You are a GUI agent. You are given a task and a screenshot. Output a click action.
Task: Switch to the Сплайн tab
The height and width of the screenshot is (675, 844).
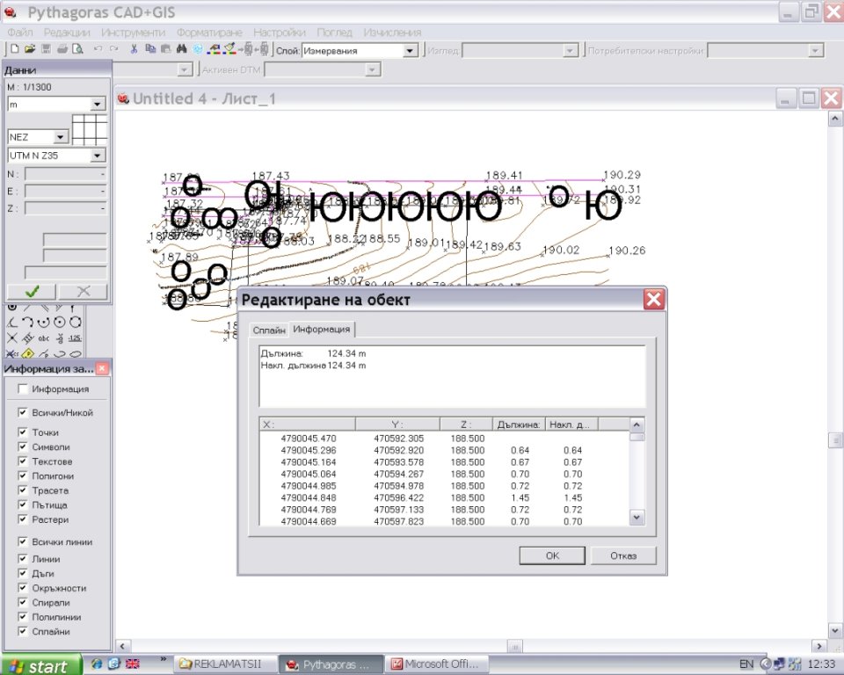[x=269, y=330]
